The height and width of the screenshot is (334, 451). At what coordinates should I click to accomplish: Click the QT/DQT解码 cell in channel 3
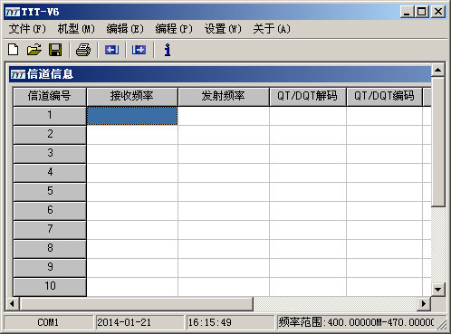point(308,154)
